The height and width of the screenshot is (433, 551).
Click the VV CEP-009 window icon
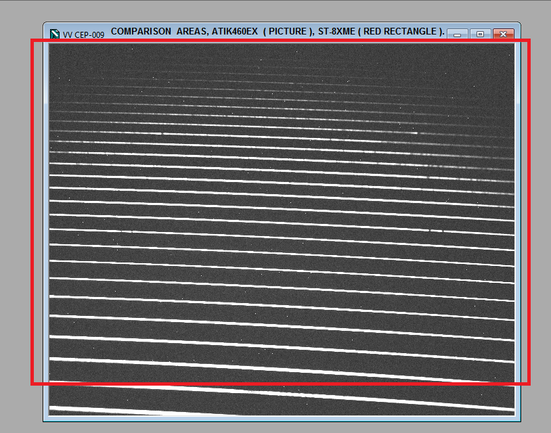click(x=55, y=34)
